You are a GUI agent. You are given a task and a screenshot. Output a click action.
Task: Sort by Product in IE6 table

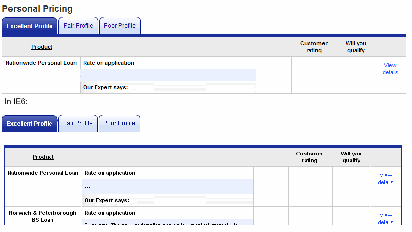click(43, 157)
